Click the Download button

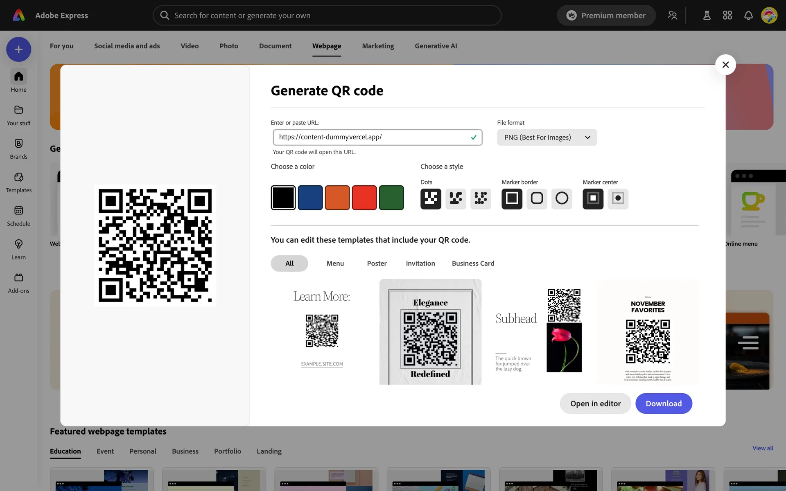(664, 403)
